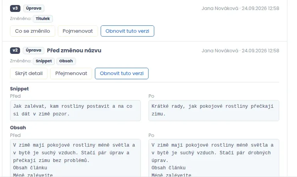Viewport: 297px width, 177px height.
Task: Click the Obsah section heading
Action: 18,128
